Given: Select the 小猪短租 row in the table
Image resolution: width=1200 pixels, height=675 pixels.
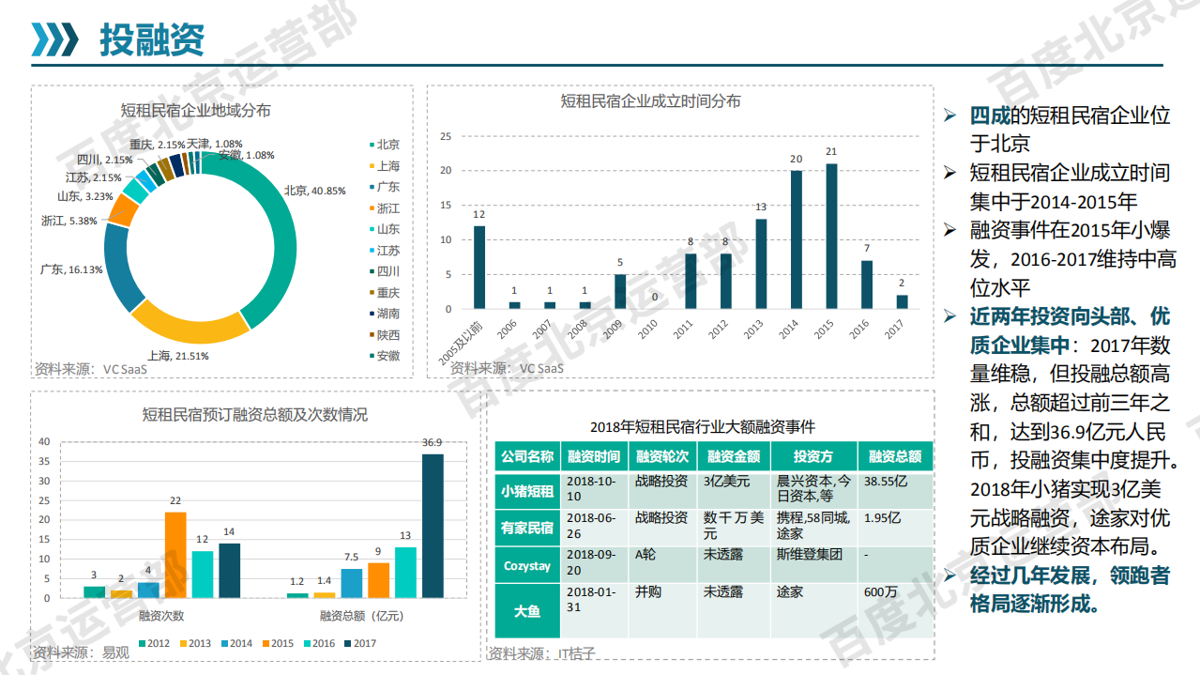Looking at the screenshot, I should (527, 490).
